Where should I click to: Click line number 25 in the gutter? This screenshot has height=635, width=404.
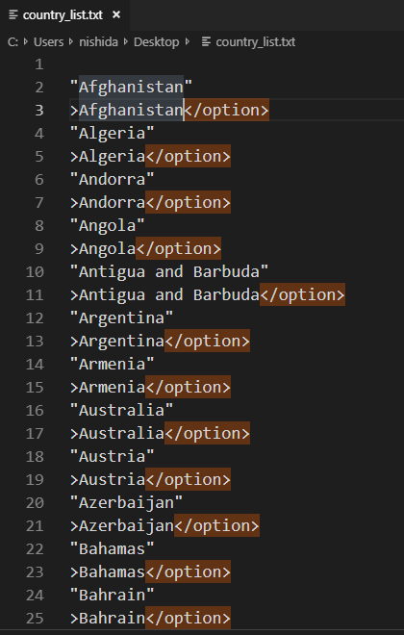tap(35, 618)
